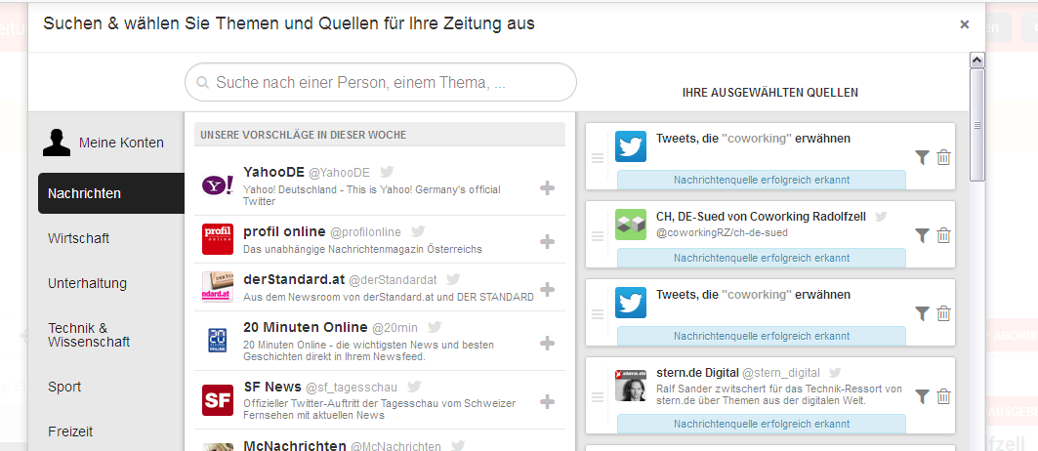Open filter for CH, DE-Sued source
The image size is (1038, 451).
point(922,235)
